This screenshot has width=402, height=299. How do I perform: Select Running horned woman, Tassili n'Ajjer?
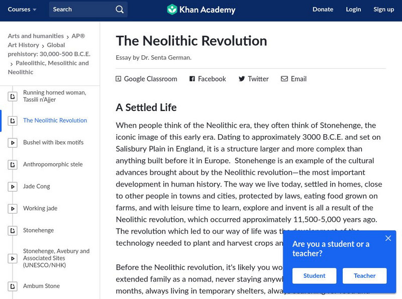[54, 96]
